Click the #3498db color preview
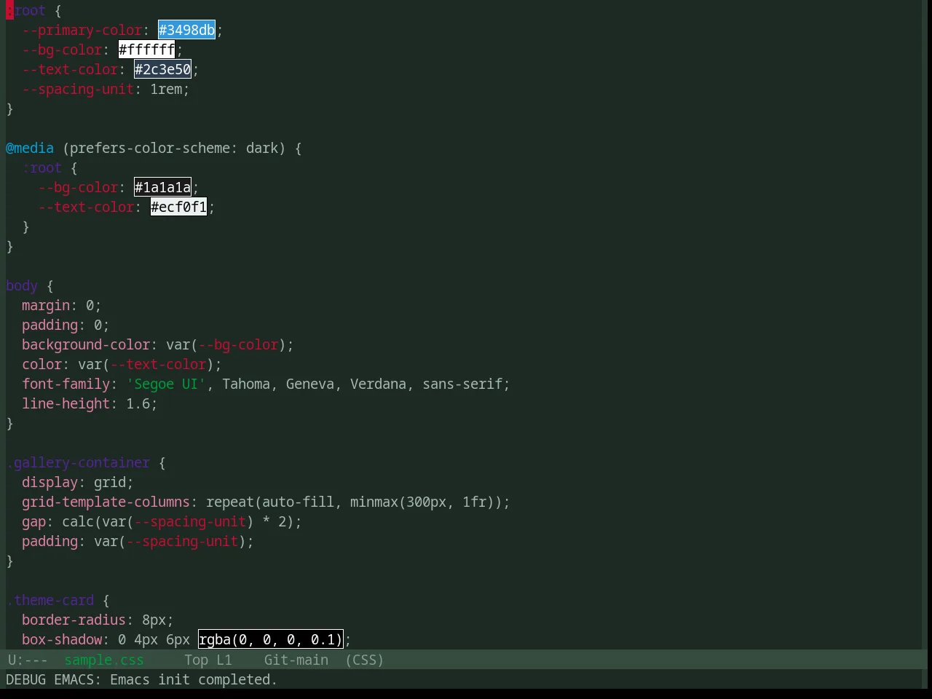The image size is (932, 699). pos(186,30)
